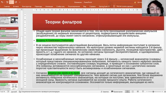Click paragraph starting 'Ослабленные и неослабленные сигналы'
The height and width of the screenshot is (93, 166).
(99, 64)
